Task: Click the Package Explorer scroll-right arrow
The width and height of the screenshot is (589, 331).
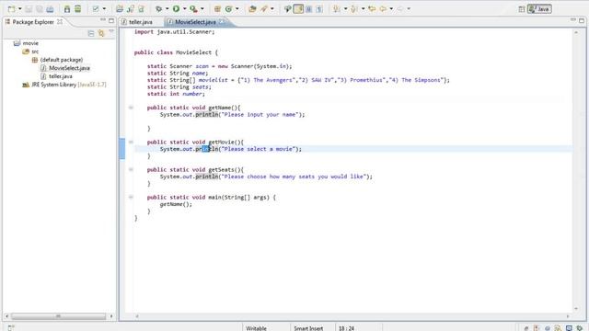Action: 111,316
